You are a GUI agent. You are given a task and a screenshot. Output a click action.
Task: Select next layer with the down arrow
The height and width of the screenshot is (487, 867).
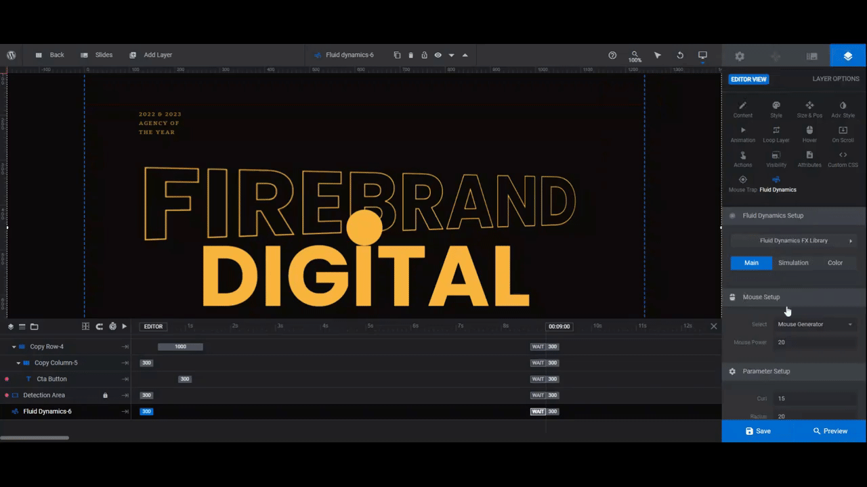(x=451, y=55)
